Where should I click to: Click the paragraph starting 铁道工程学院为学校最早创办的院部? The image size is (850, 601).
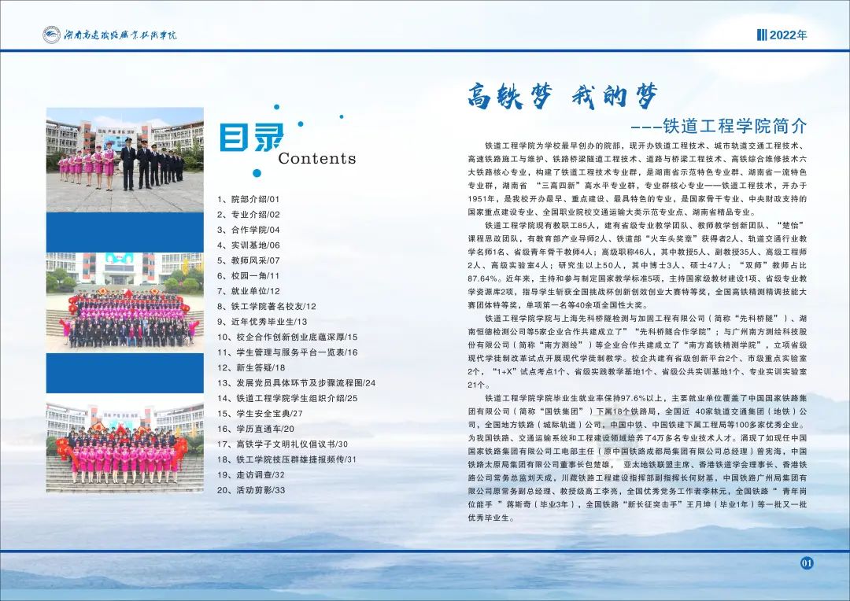637,179
